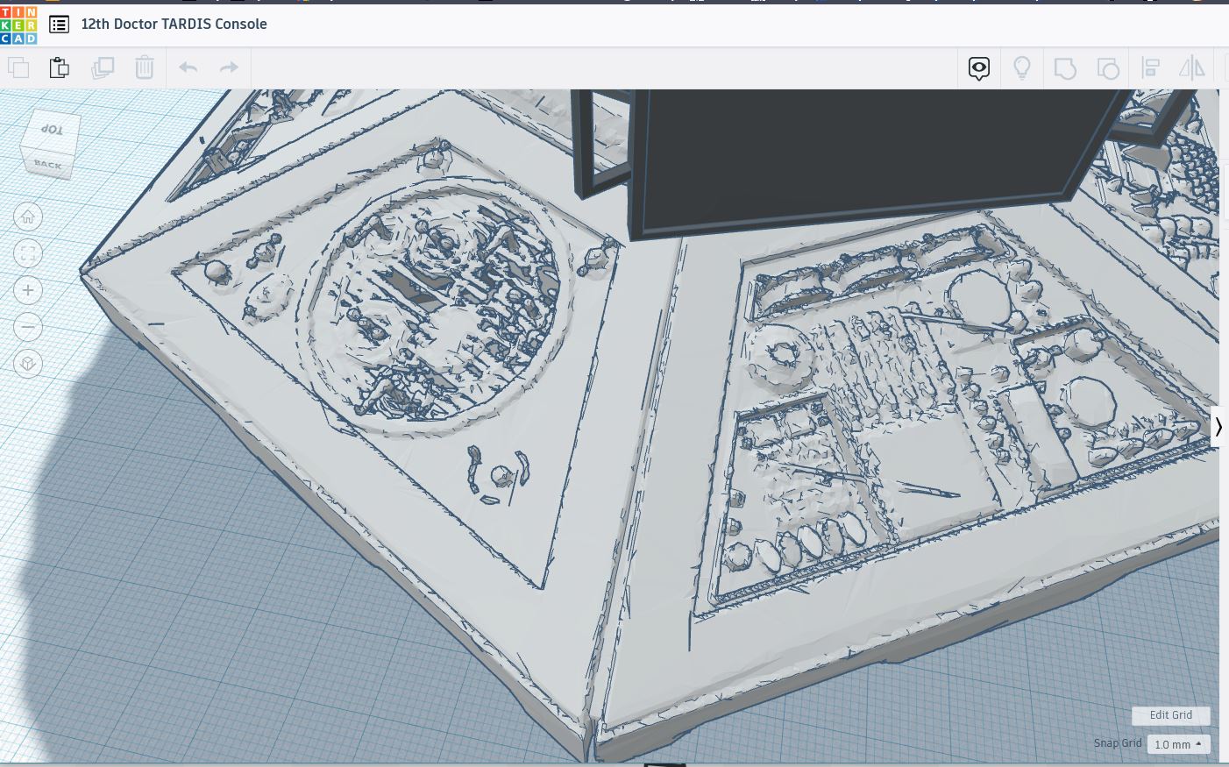Screen dimensions: 1229x767
Task: Click the Edit Grid button
Action: click(1170, 715)
